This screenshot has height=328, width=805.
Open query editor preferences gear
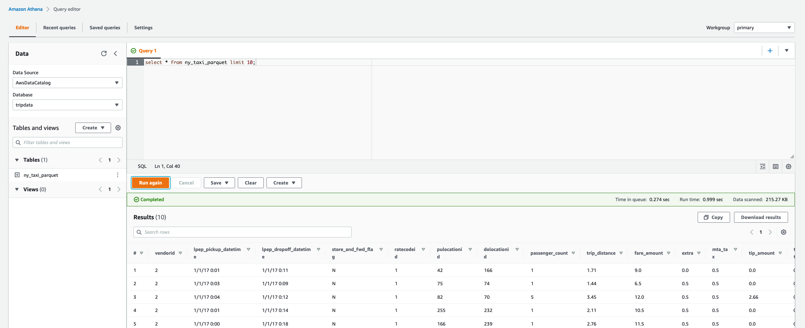[x=788, y=166]
